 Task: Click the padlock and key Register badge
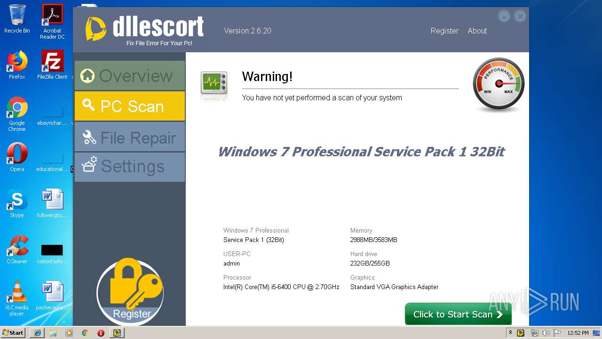[x=130, y=291]
